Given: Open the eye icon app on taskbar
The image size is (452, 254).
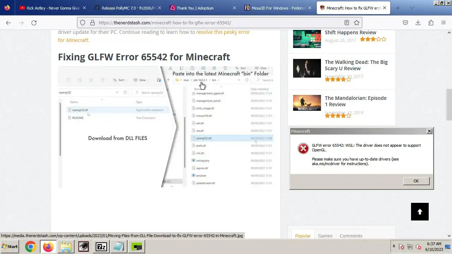Looking at the screenshot, I should tap(83, 247).
